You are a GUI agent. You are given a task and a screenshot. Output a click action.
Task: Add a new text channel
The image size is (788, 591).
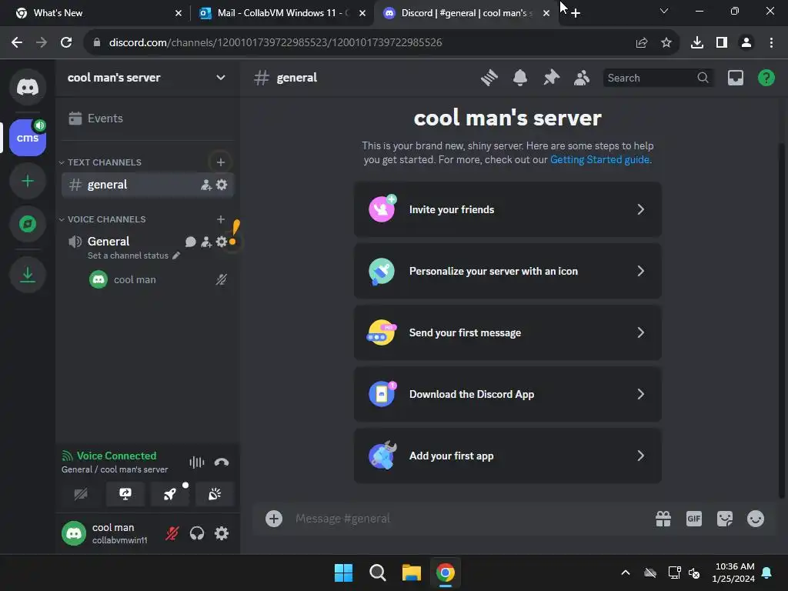tap(221, 162)
